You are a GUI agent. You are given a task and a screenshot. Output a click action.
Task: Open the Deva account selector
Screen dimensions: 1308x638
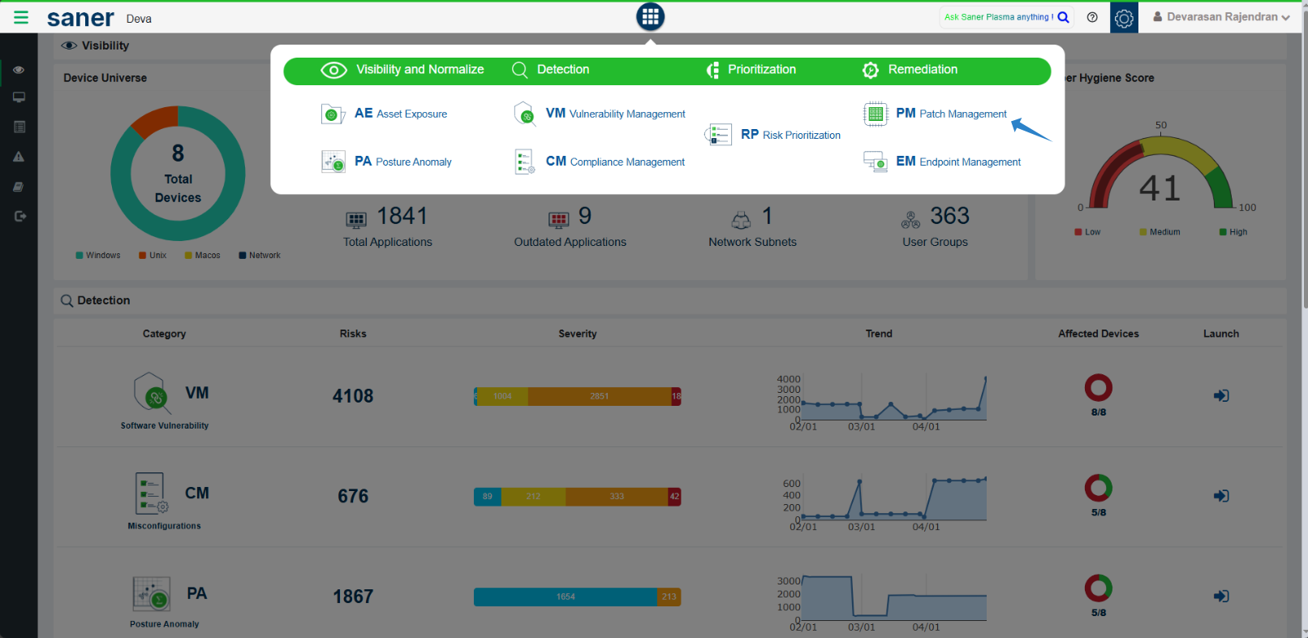tap(139, 19)
